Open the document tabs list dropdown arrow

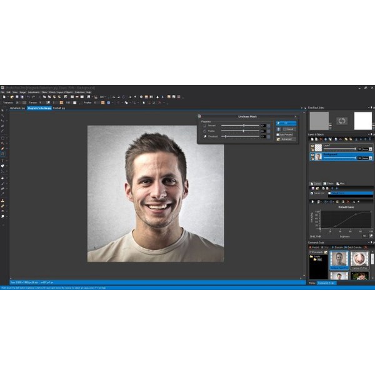302,108
